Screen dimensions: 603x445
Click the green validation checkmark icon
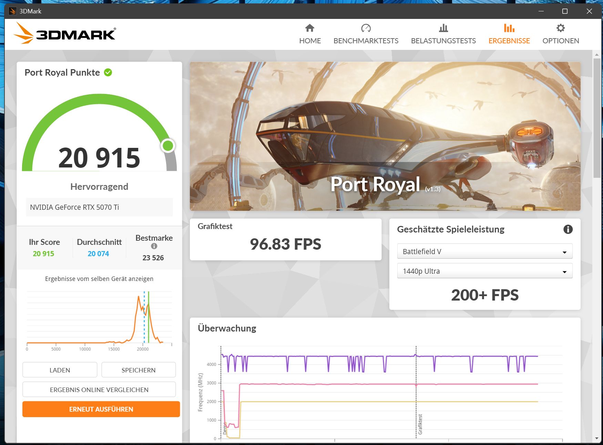(108, 73)
